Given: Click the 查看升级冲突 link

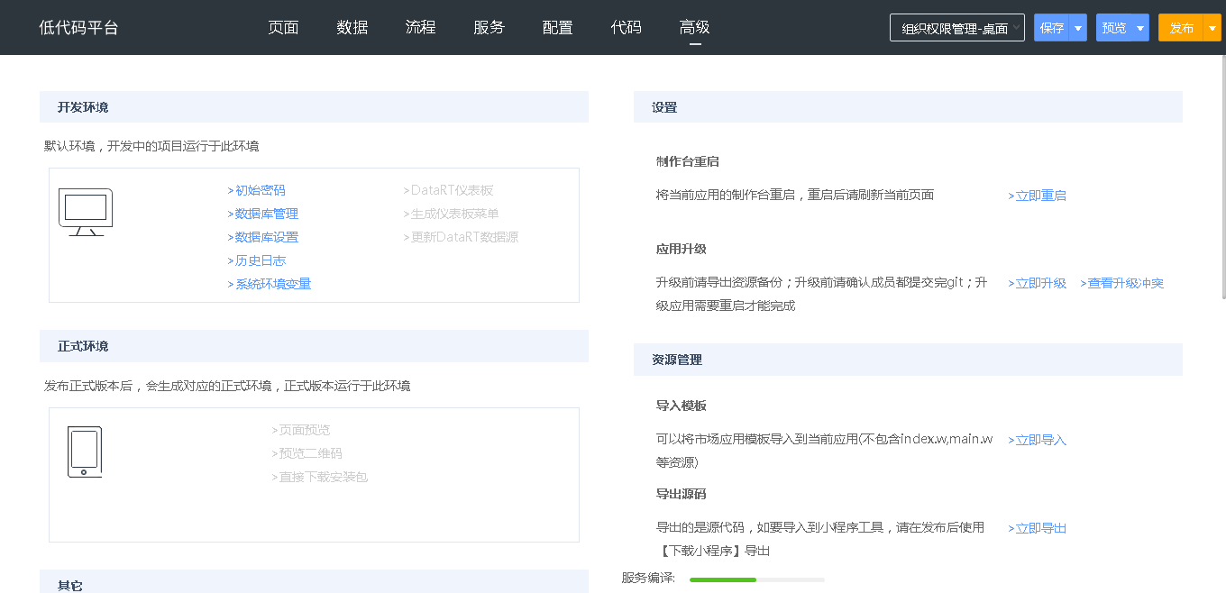Looking at the screenshot, I should (1122, 283).
